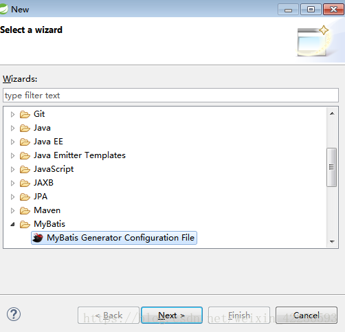Expand the Git tree node
Image resolution: width=345 pixels, height=332 pixels.
[12, 114]
